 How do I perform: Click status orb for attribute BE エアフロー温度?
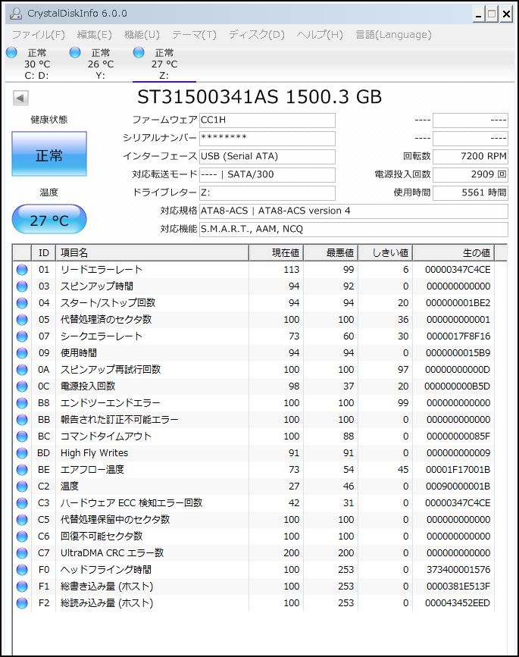tap(22, 470)
